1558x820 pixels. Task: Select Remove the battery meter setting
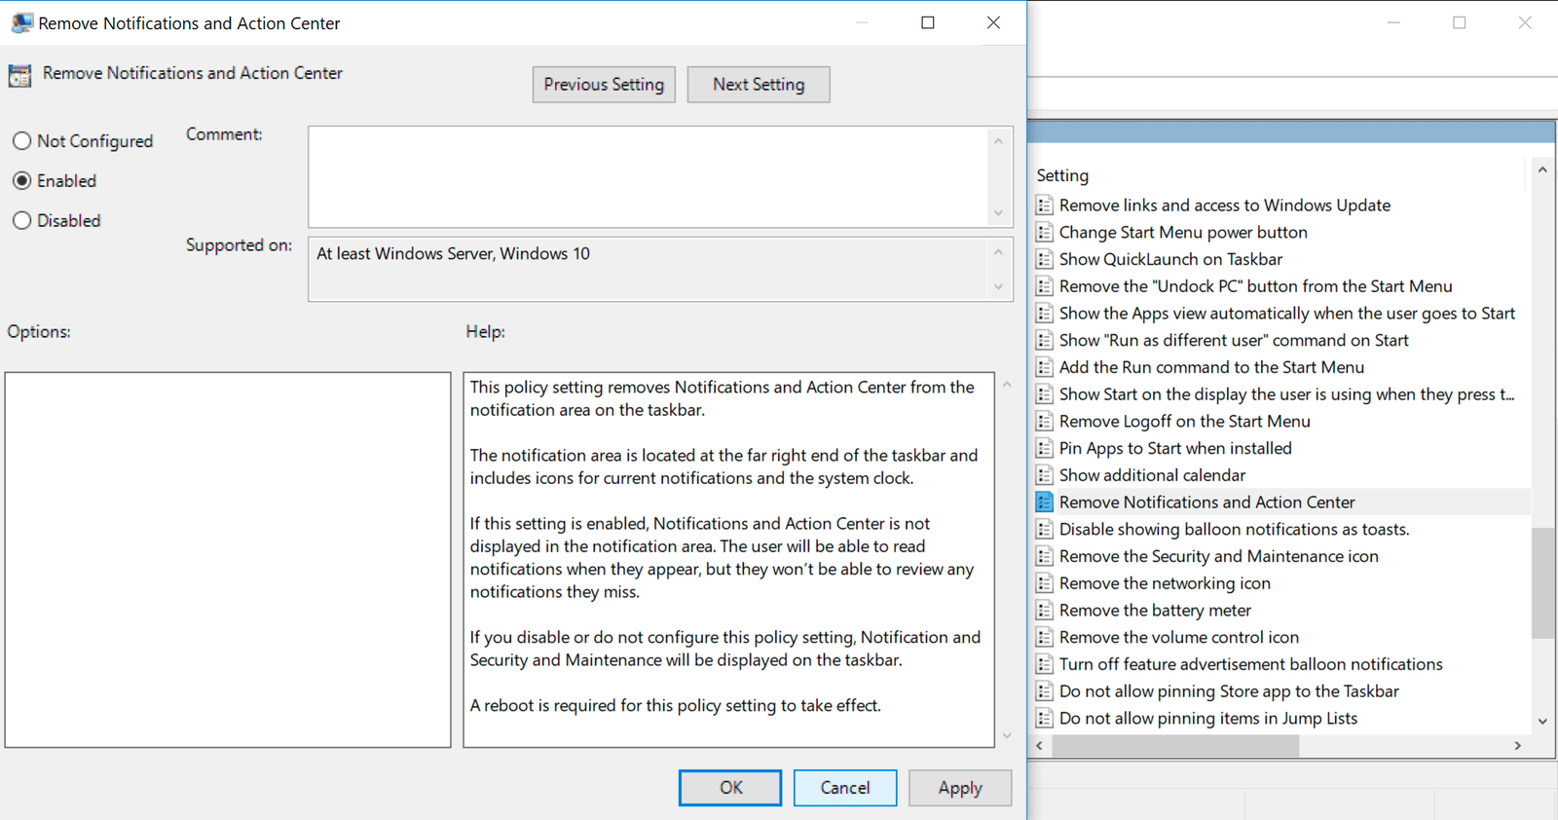(1155, 610)
